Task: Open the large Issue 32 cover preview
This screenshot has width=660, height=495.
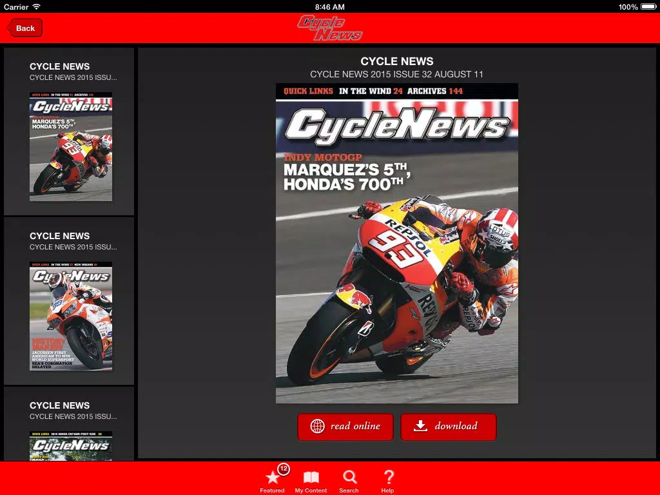Action: [397, 243]
